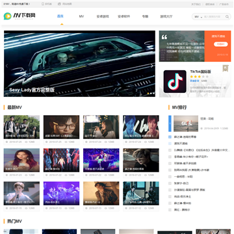Click rank badge beside 一曲相思

click(x=170, y=177)
